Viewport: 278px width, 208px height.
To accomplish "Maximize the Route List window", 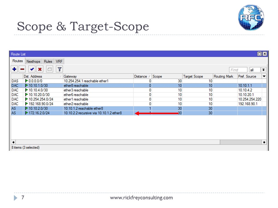I will [259, 54].
